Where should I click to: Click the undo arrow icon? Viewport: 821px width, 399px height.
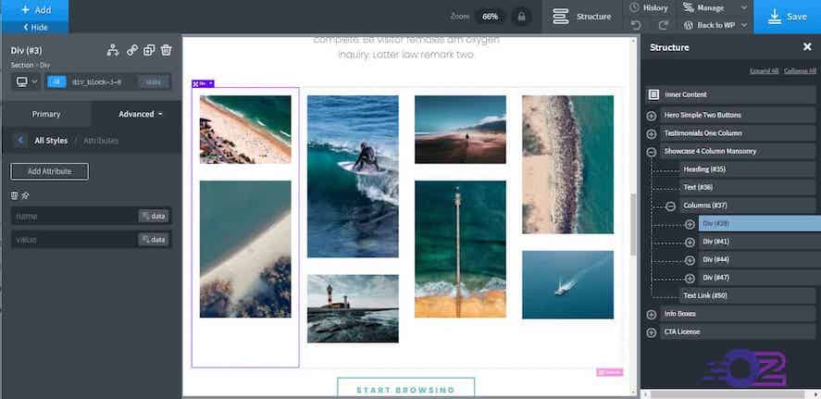point(636,25)
